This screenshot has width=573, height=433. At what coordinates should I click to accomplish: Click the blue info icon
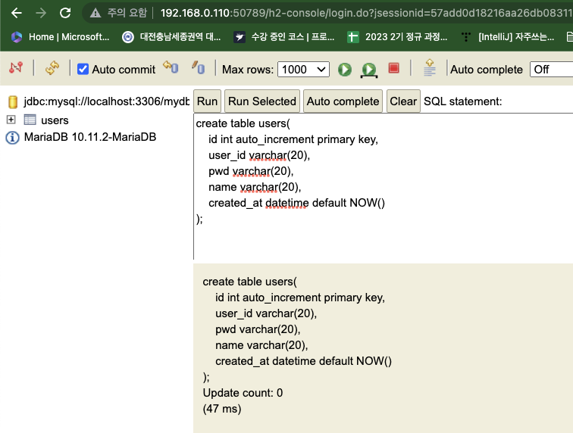[12, 138]
